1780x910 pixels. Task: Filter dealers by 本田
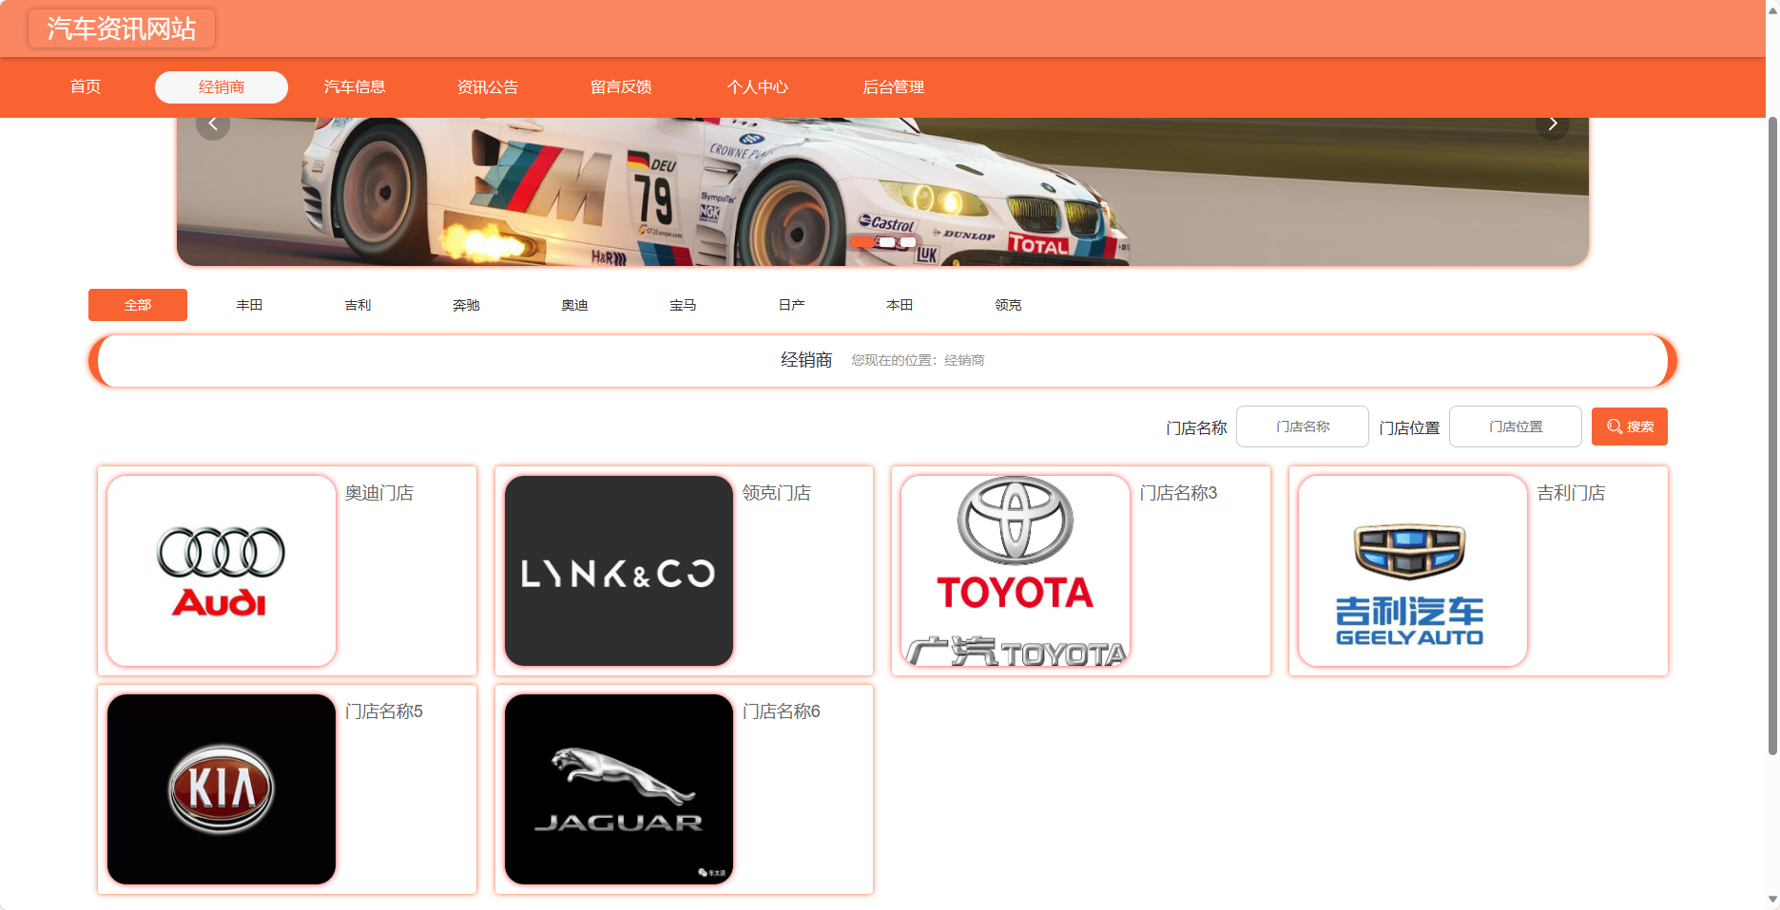pos(900,305)
